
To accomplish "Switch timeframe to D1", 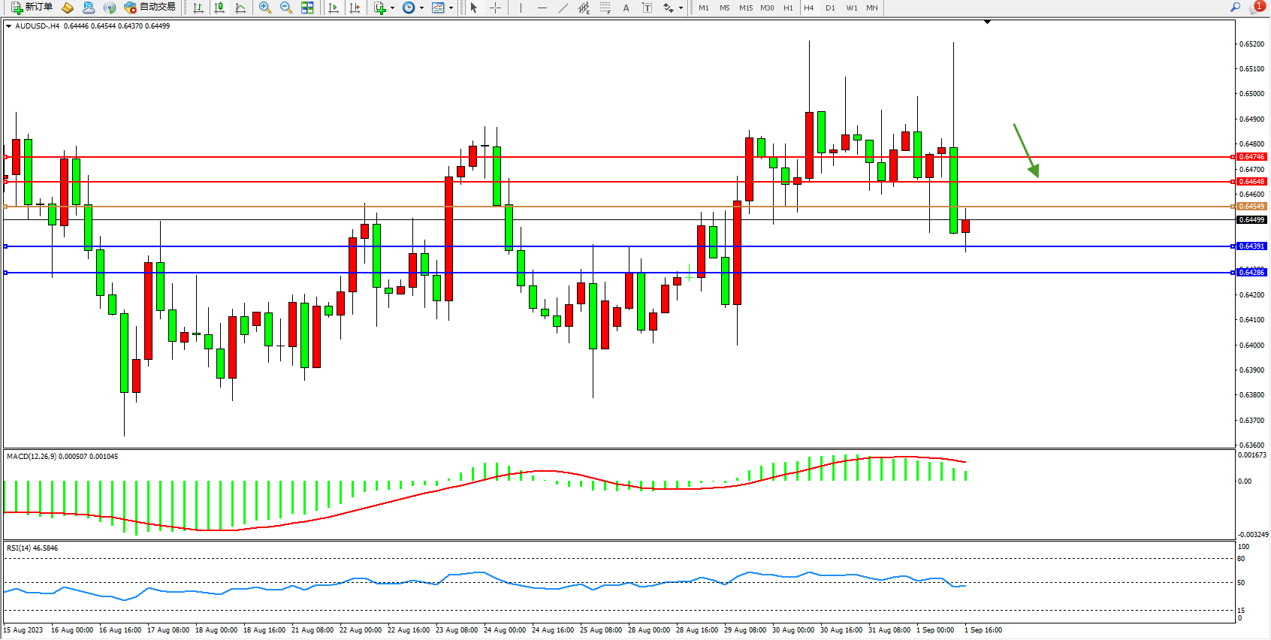I will click(x=830, y=8).
